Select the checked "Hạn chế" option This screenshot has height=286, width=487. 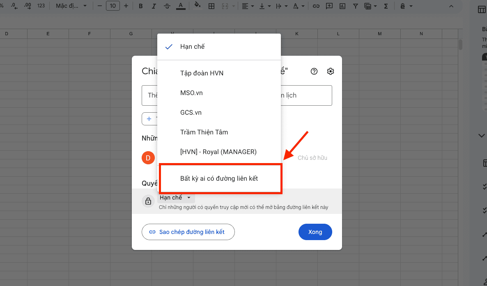pos(192,47)
